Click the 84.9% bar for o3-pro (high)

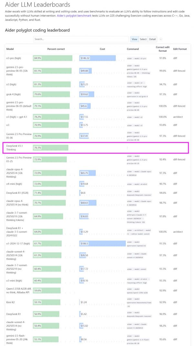[x=52, y=58]
